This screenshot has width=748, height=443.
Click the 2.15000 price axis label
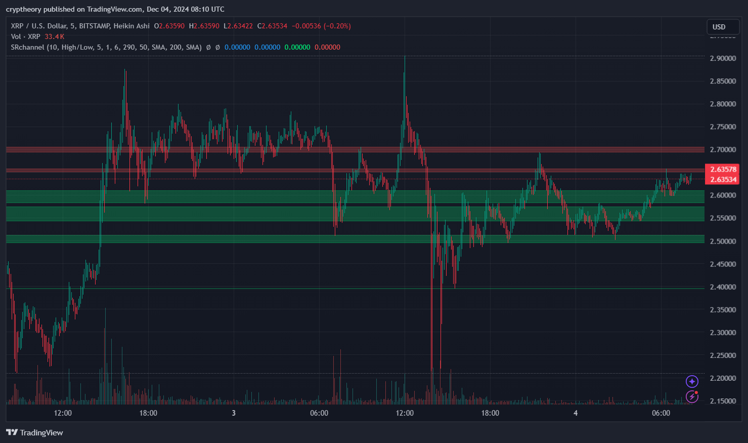coord(723,401)
